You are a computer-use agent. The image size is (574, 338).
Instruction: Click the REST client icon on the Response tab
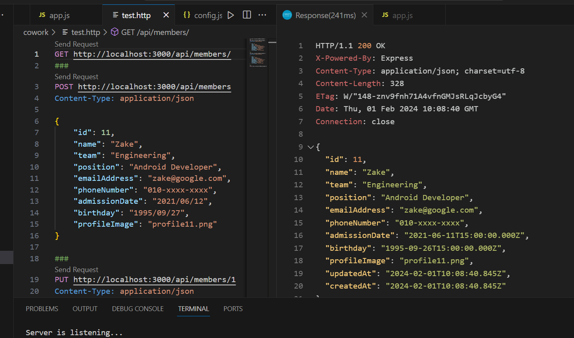[287, 15]
